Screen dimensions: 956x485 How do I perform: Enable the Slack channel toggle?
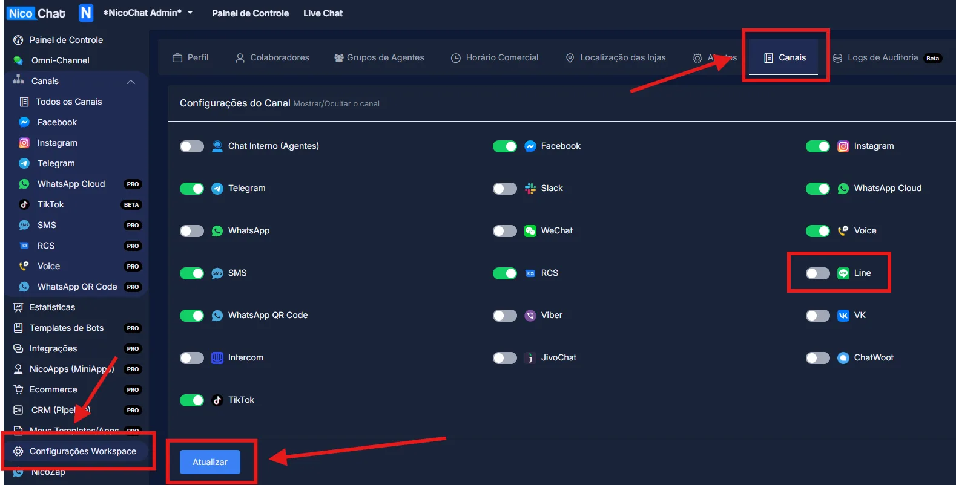(x=505, y=189)
